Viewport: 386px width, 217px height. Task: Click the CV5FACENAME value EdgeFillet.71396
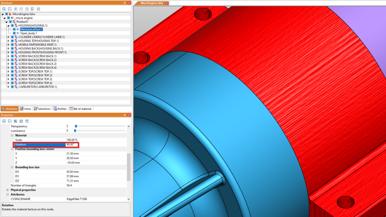coord(77,199)
